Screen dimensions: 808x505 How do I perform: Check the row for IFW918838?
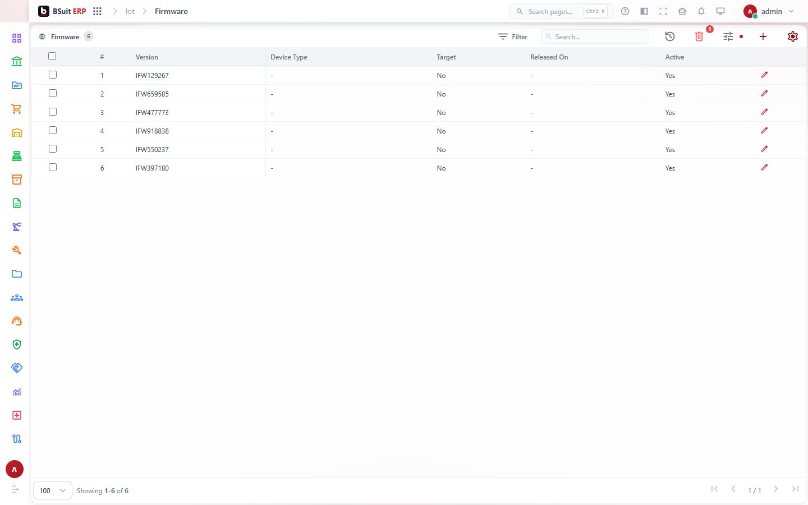(x=53, y=130)
